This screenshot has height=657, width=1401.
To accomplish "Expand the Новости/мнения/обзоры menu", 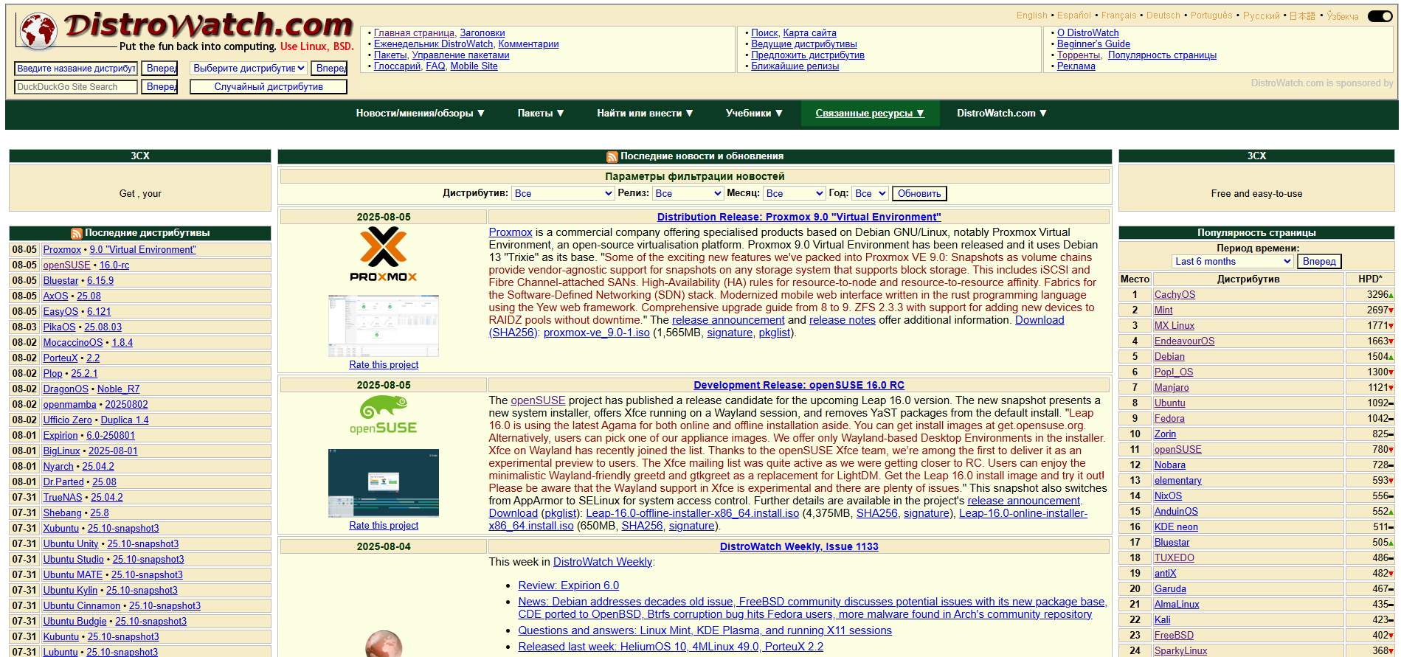I will coord(420,113).
